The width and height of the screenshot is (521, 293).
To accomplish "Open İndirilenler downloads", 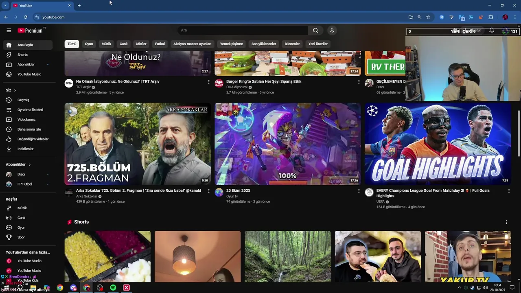I will 28,149.
